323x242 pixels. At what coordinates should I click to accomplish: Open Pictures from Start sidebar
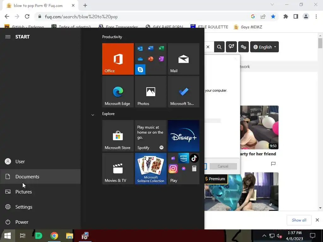coord(40,192)
